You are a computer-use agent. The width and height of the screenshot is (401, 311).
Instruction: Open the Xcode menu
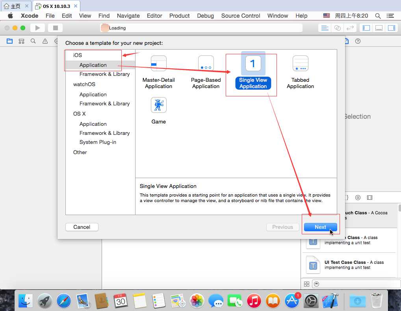tap(30, 16)
